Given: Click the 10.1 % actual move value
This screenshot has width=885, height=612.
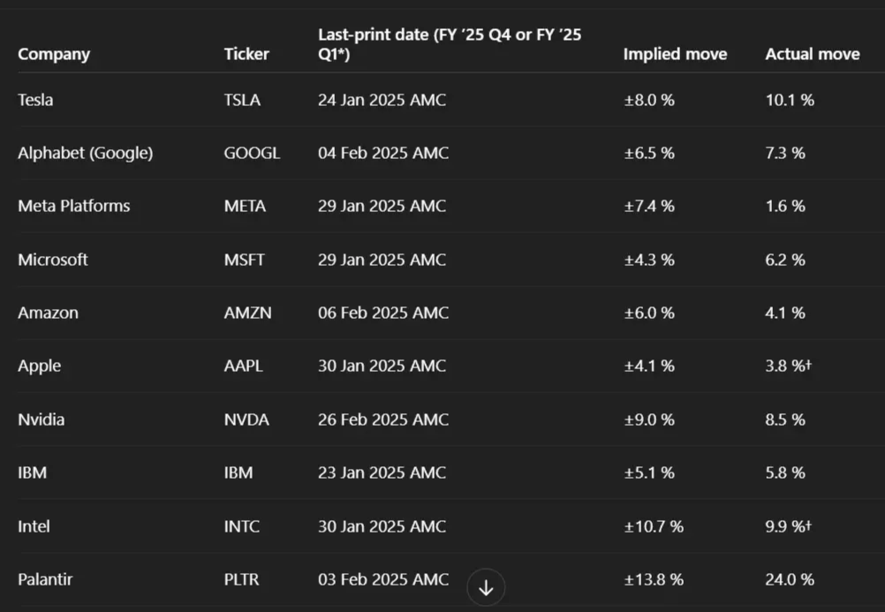Looking at the screenshot, I should [790, 100].
